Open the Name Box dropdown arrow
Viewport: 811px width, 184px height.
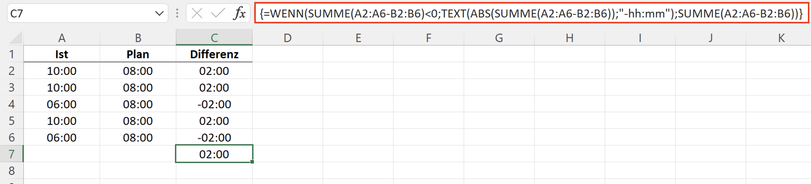159,13
